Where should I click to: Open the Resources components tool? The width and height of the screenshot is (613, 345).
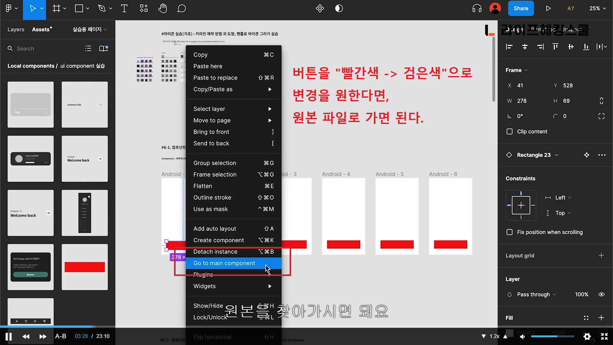[x=144, y=9]
